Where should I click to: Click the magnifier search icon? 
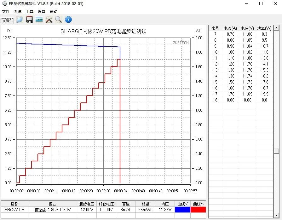tap(59, 20)
